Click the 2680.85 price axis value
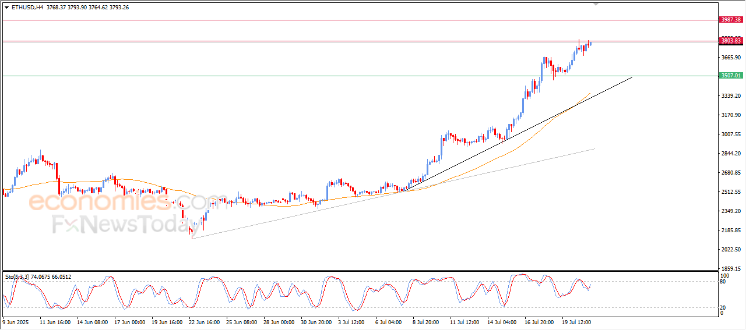746x330 pixels. (x=731, y=173)
